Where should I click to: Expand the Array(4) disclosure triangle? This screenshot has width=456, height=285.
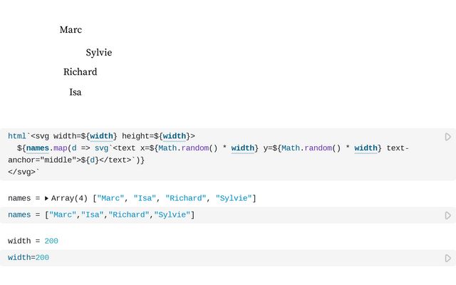pos(46,198)
